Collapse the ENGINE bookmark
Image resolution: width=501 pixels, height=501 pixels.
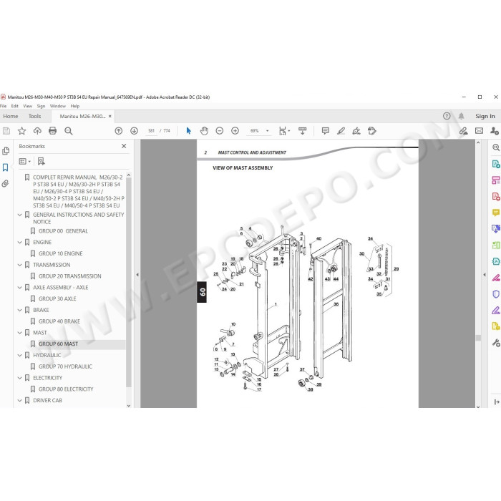(20, 242)
